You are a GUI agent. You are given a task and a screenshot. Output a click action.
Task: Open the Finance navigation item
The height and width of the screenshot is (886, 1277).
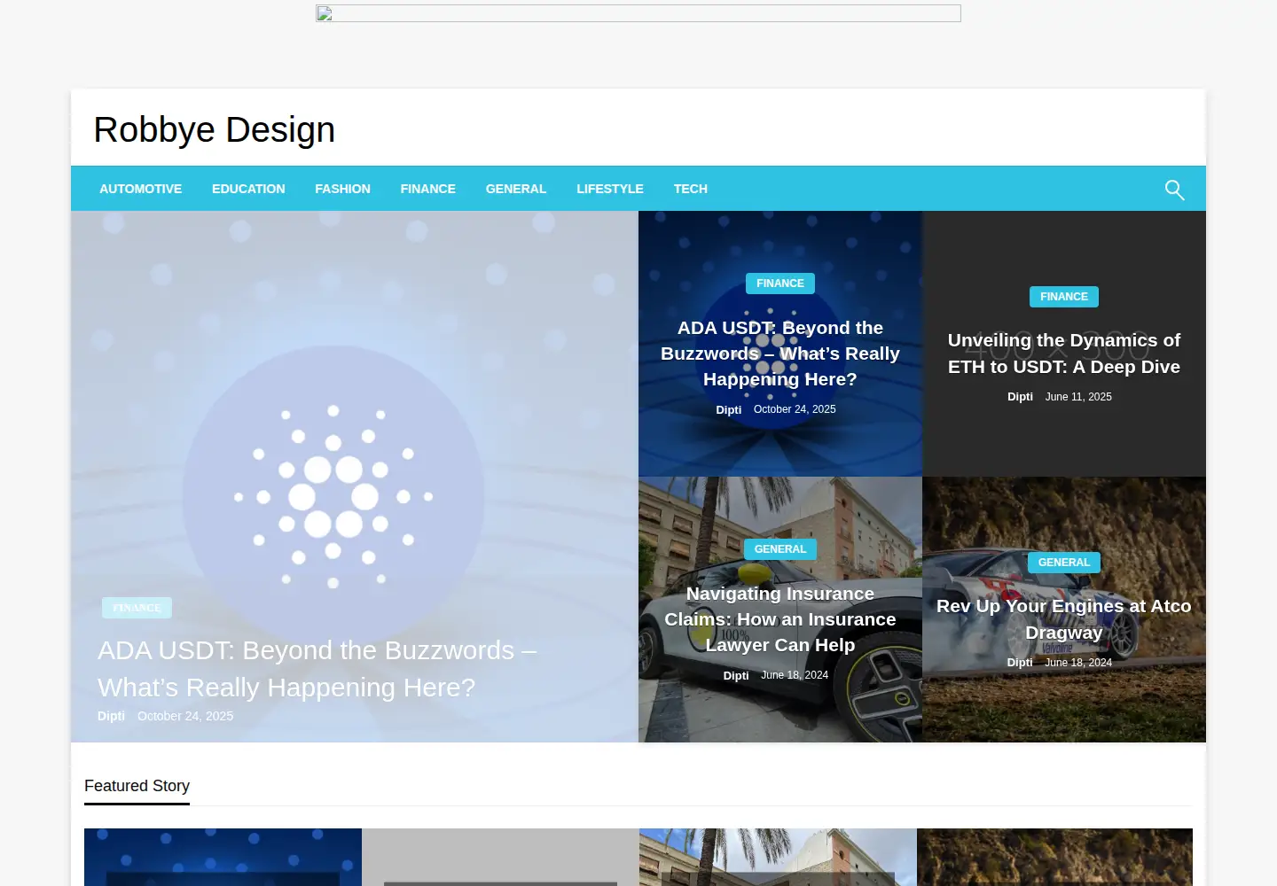[x=427, y=189]
